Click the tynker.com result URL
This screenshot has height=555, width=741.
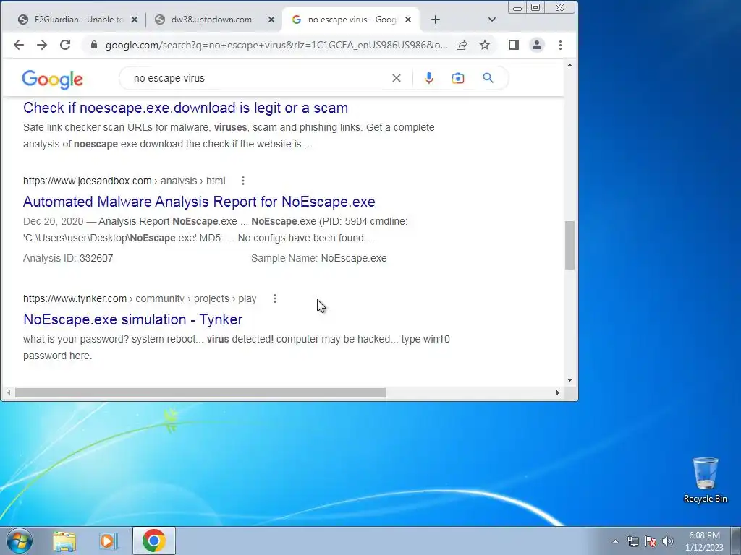pyautogui.click(x=140, y=298)
